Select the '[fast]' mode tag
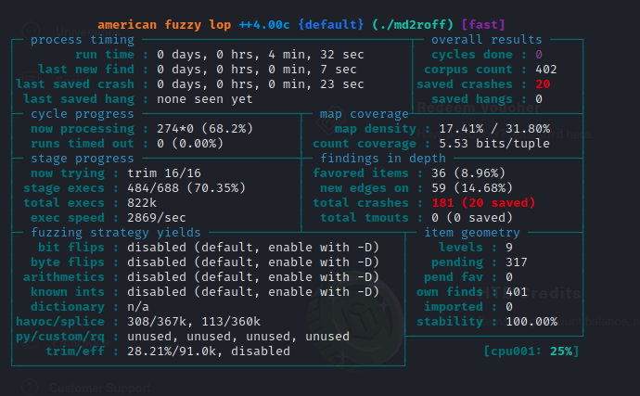Viewport: 640px width, 396px height. point(483,25)
